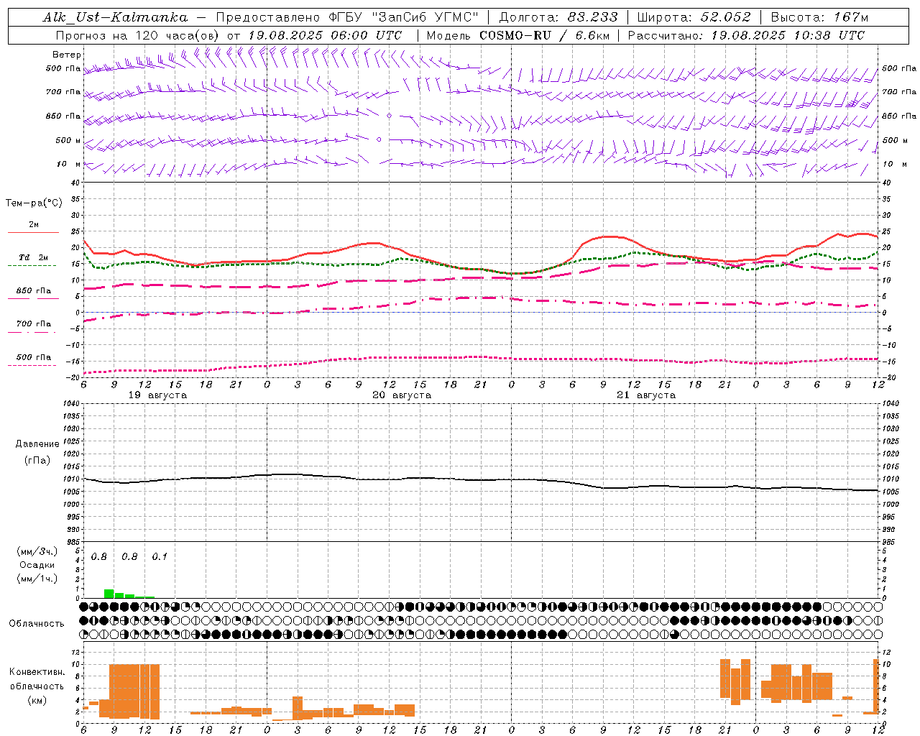Click the Конвективн. облачность label

point(37,679)
